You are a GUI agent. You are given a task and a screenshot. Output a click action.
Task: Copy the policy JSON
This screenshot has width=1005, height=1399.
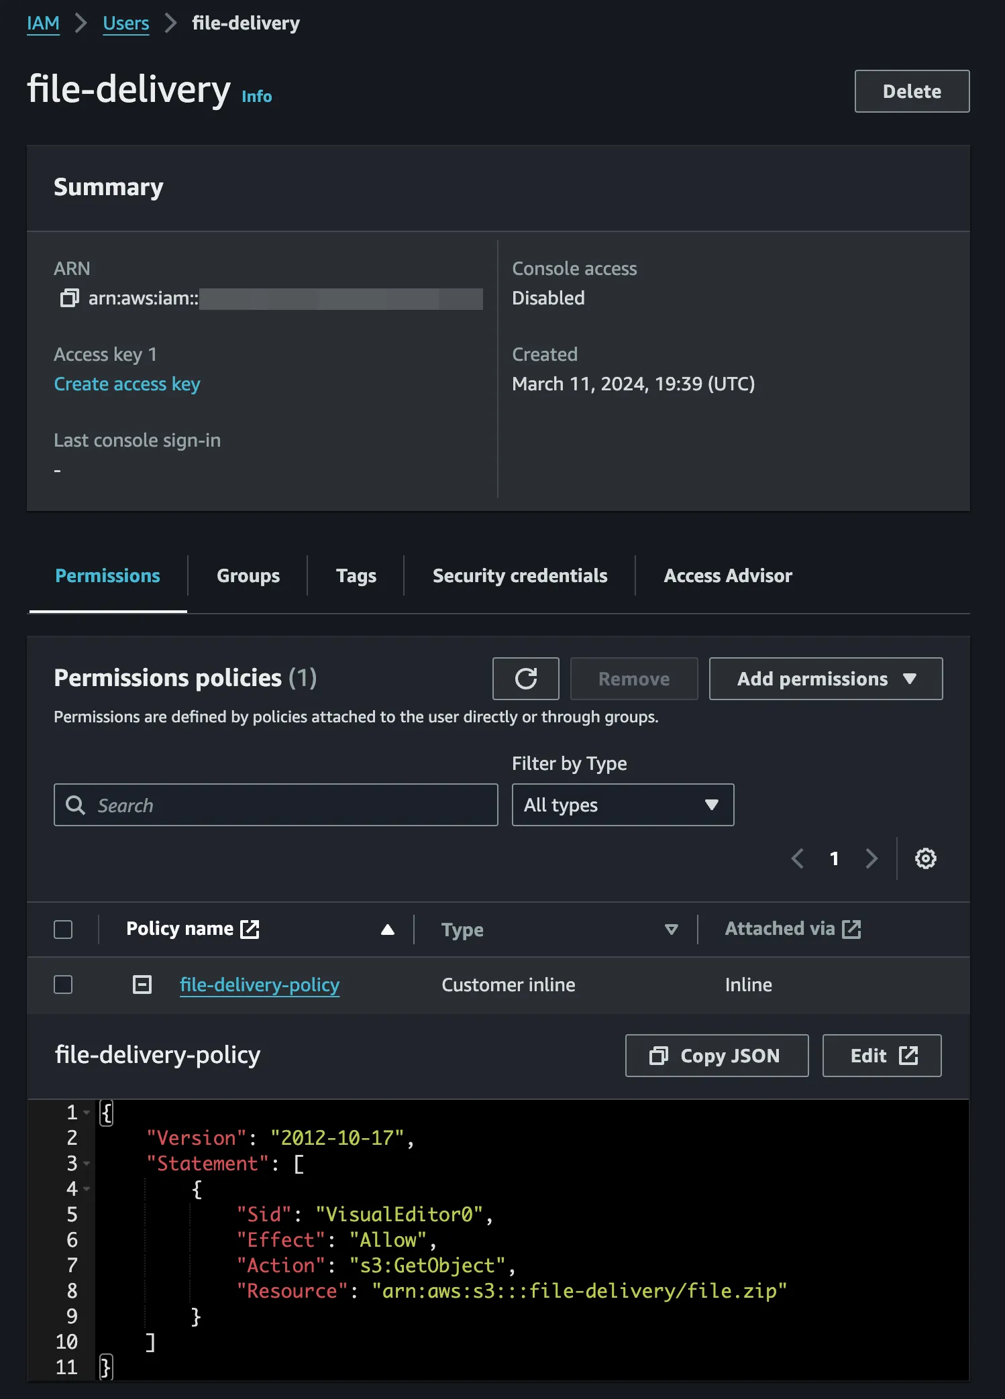[x=717, y=1056]
